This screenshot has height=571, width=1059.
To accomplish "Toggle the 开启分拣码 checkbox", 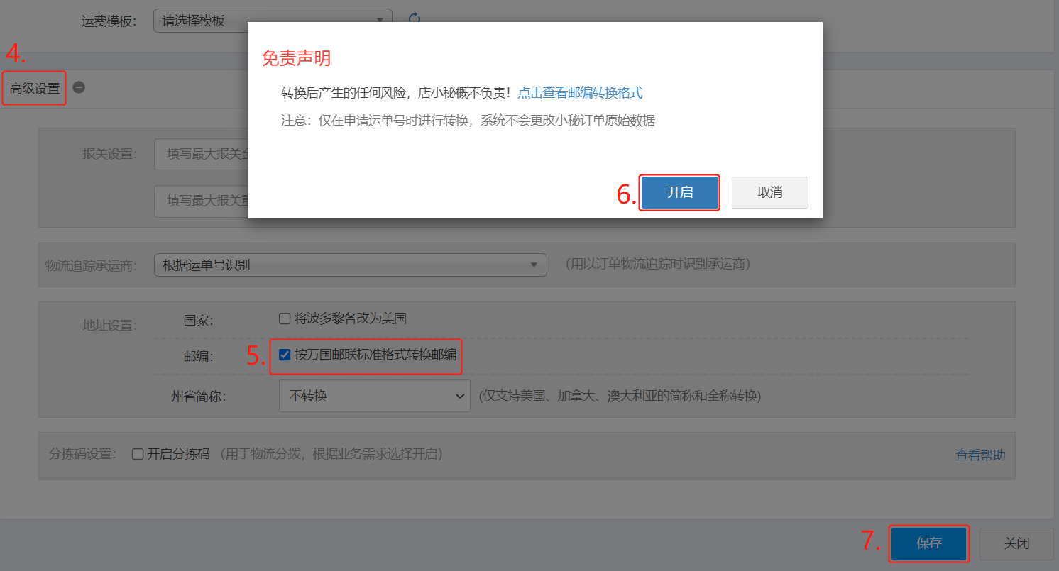I will 138,455.
